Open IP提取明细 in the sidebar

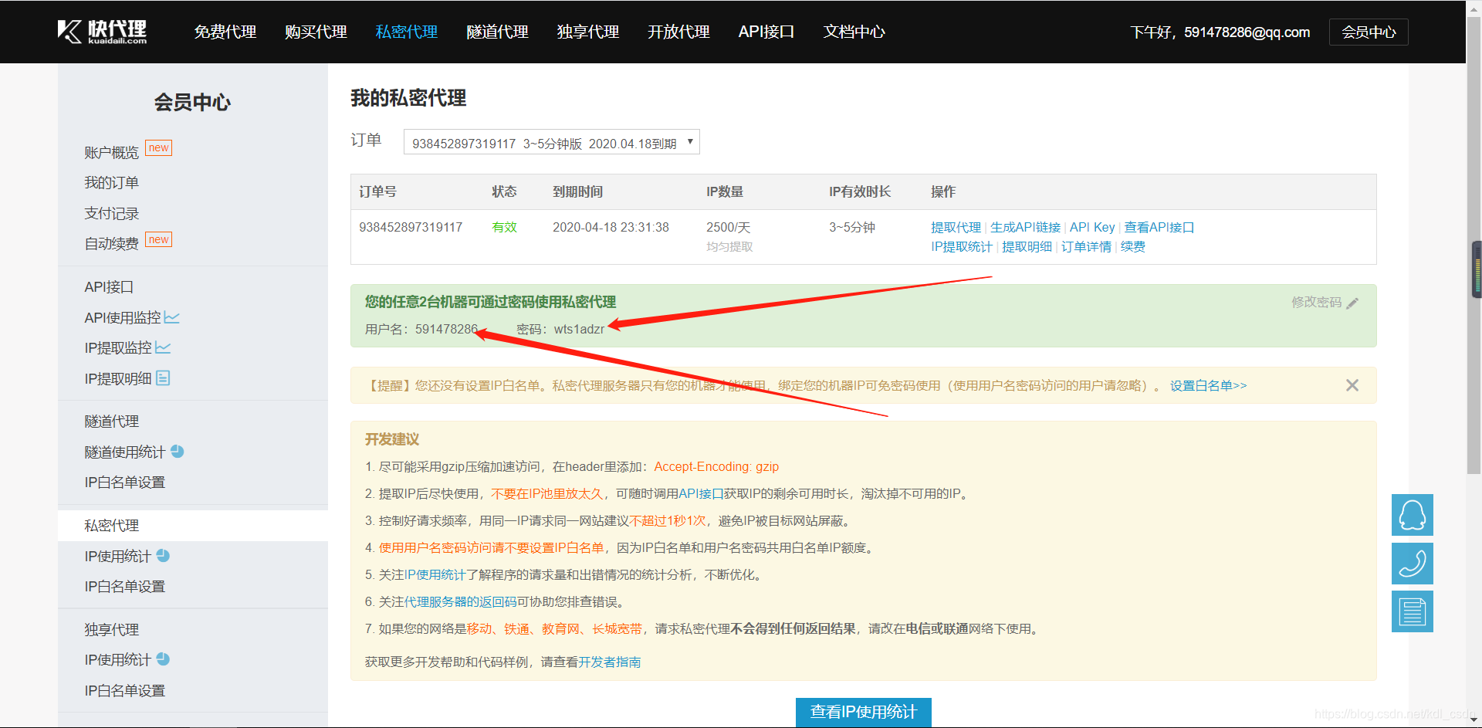[118, 378]
